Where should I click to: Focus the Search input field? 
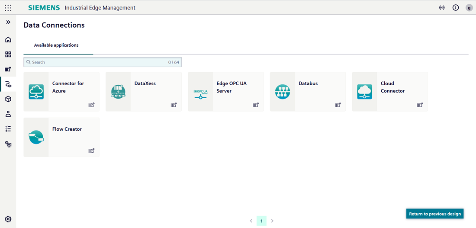(x=103, y=62)
